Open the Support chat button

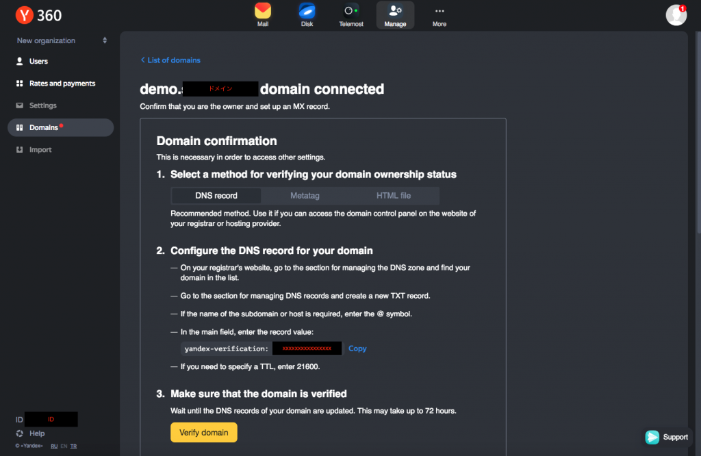(x=667, y=437)
